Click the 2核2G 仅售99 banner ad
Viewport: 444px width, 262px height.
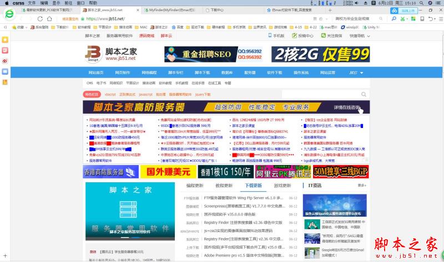(x=321, y=54)
